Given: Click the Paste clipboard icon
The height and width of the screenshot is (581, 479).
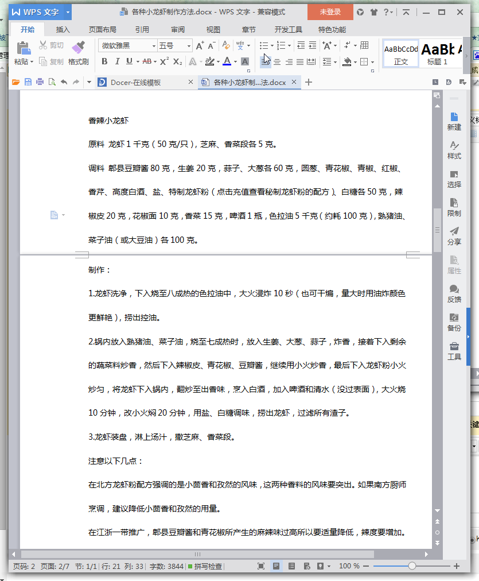Looking at the screenshot, I should click(24, 48).
